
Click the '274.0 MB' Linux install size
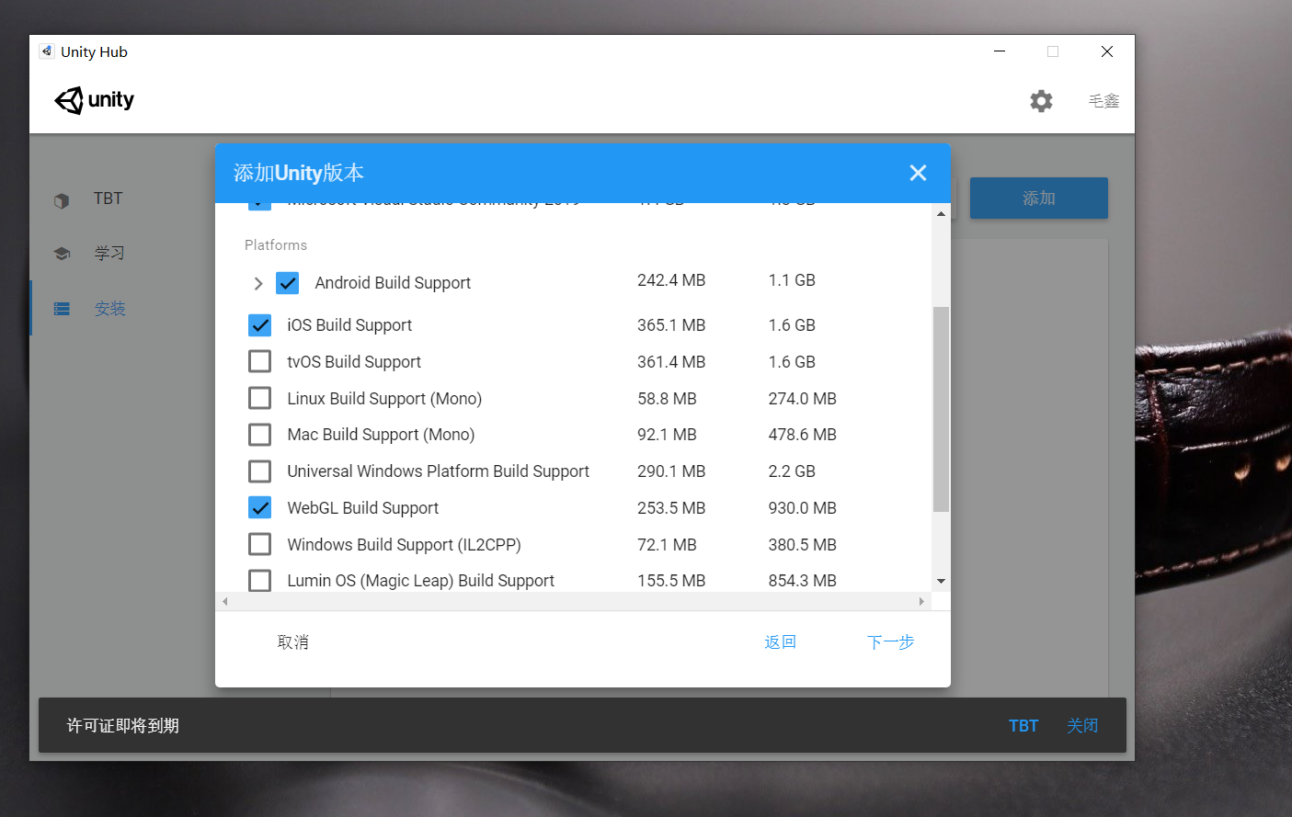(803, 399)
